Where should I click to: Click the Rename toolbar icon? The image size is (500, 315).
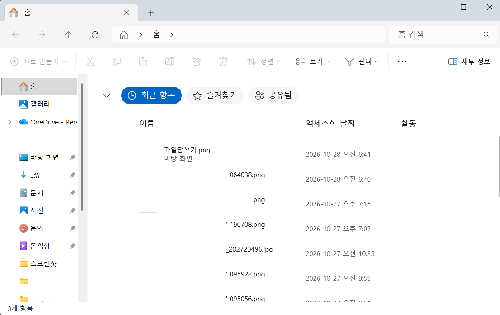[170, 62]
